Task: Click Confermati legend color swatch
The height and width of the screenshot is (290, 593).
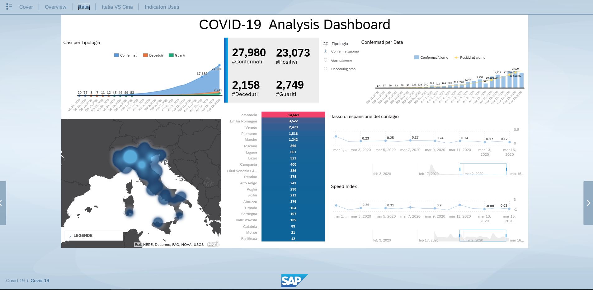Action: point(116,55)
